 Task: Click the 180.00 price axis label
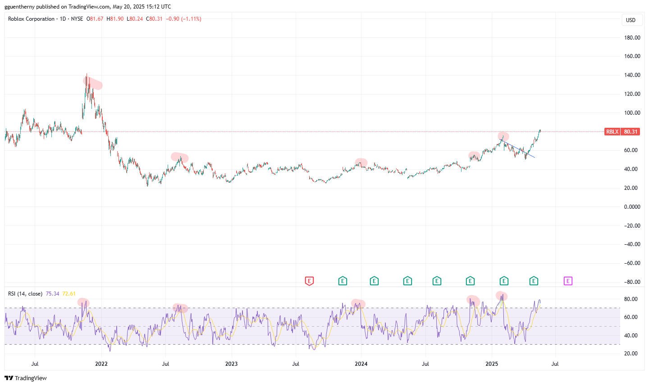[x=632, y=38]
